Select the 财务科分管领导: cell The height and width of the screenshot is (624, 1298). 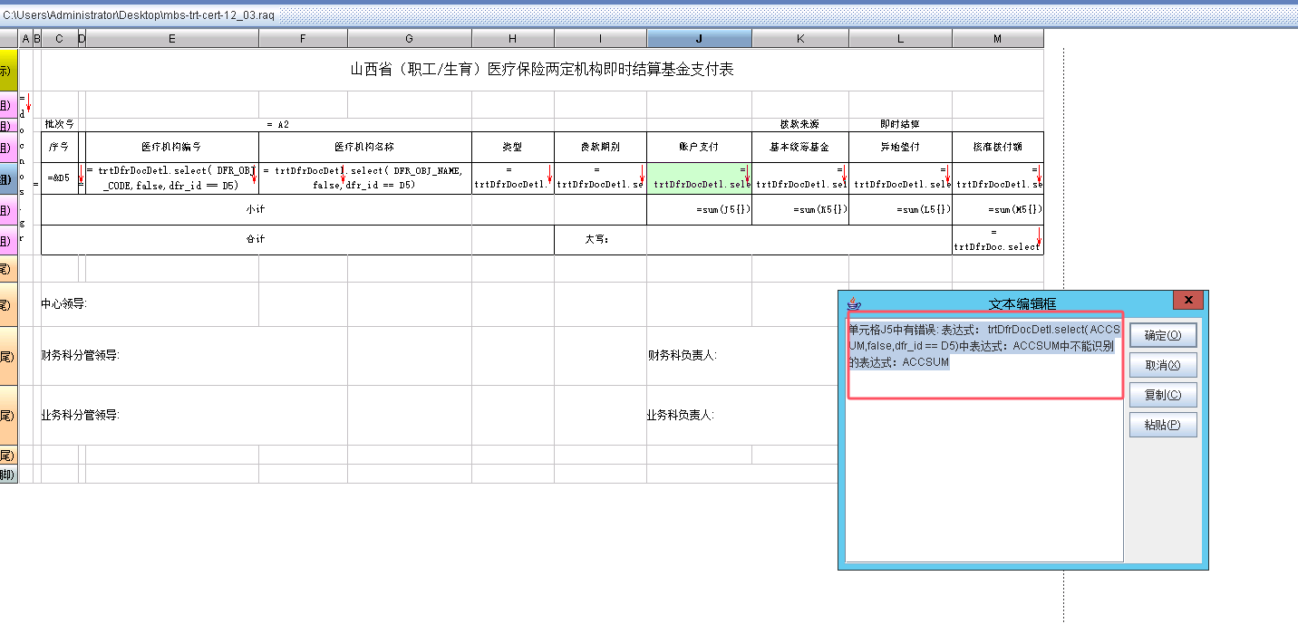click(x=80, y=356)
